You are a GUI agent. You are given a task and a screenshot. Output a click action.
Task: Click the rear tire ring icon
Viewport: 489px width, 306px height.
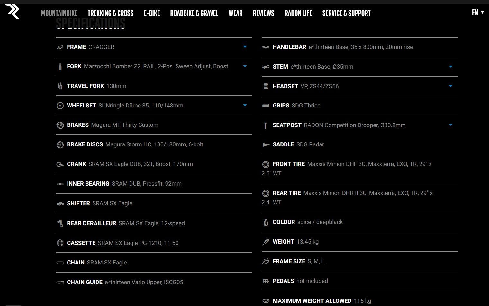point(266,193)
